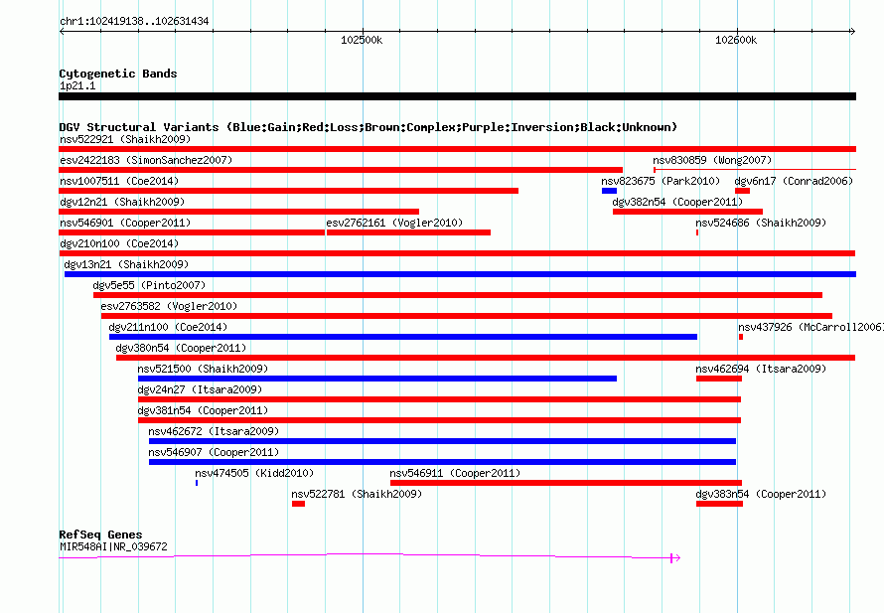Select the short red nsv522781 loss bar
Image resolution: width=884 pixels, height=613 pixels.
click(298, 504)
